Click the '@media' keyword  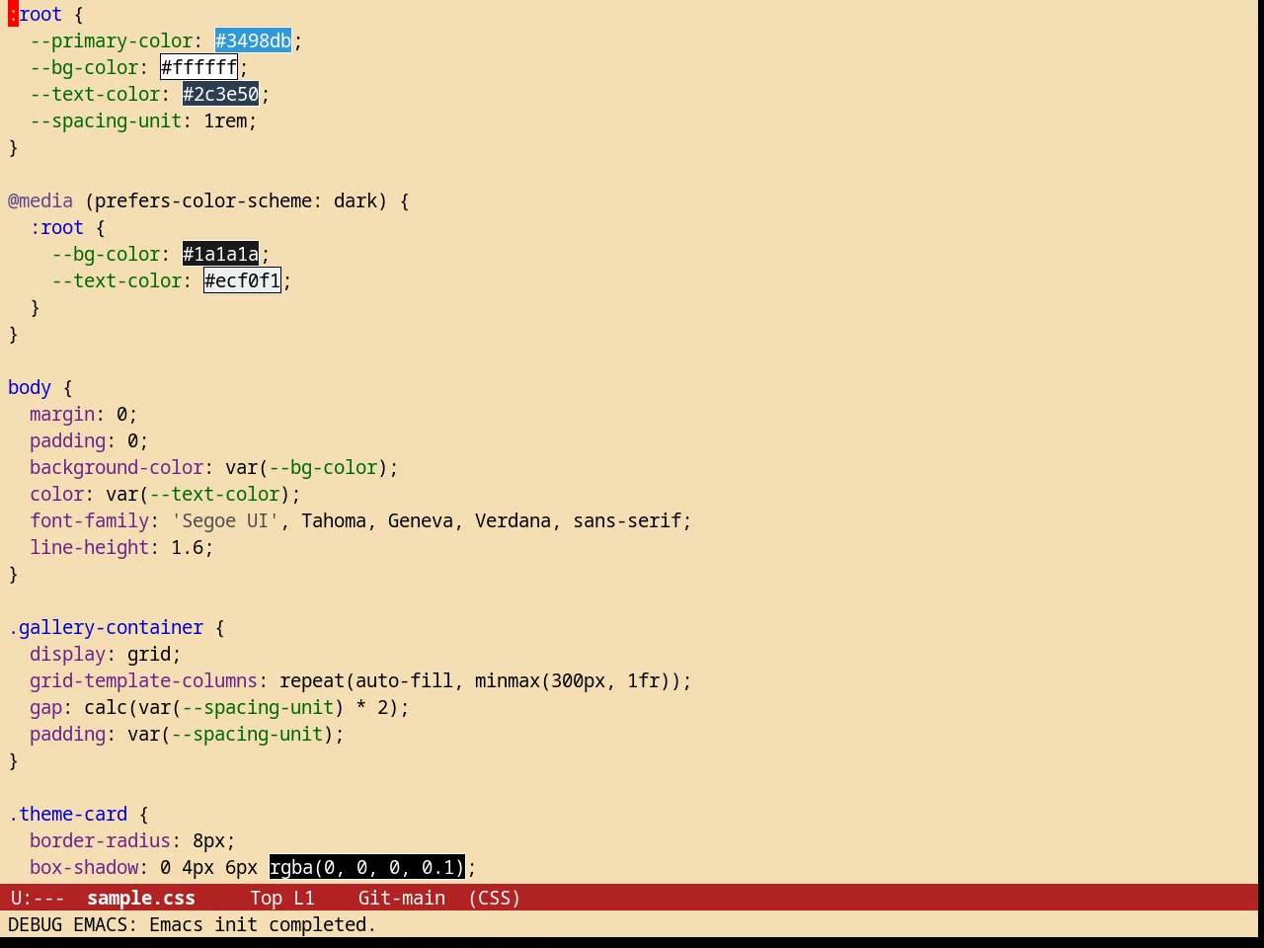click(40, 200)
